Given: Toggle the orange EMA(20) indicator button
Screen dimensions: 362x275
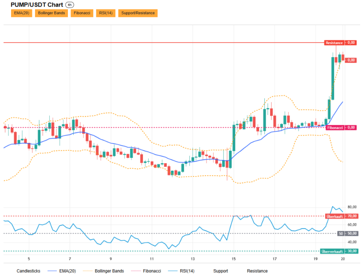Looking at the screenshot, I should (x=21, y=13).
